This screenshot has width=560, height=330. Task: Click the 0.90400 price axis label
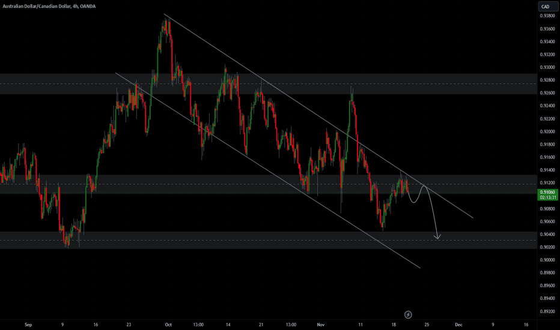pos(547,235)
